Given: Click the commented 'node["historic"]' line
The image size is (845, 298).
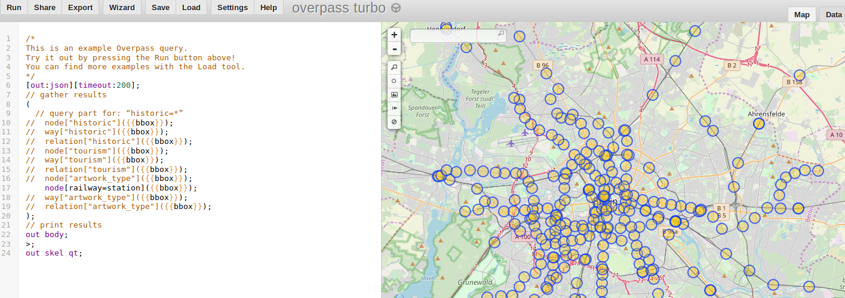Looking at the screenshot, I should [99, 123].
